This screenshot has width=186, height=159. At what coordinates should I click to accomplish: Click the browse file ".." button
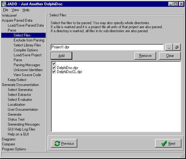click(x=169, y=47)
